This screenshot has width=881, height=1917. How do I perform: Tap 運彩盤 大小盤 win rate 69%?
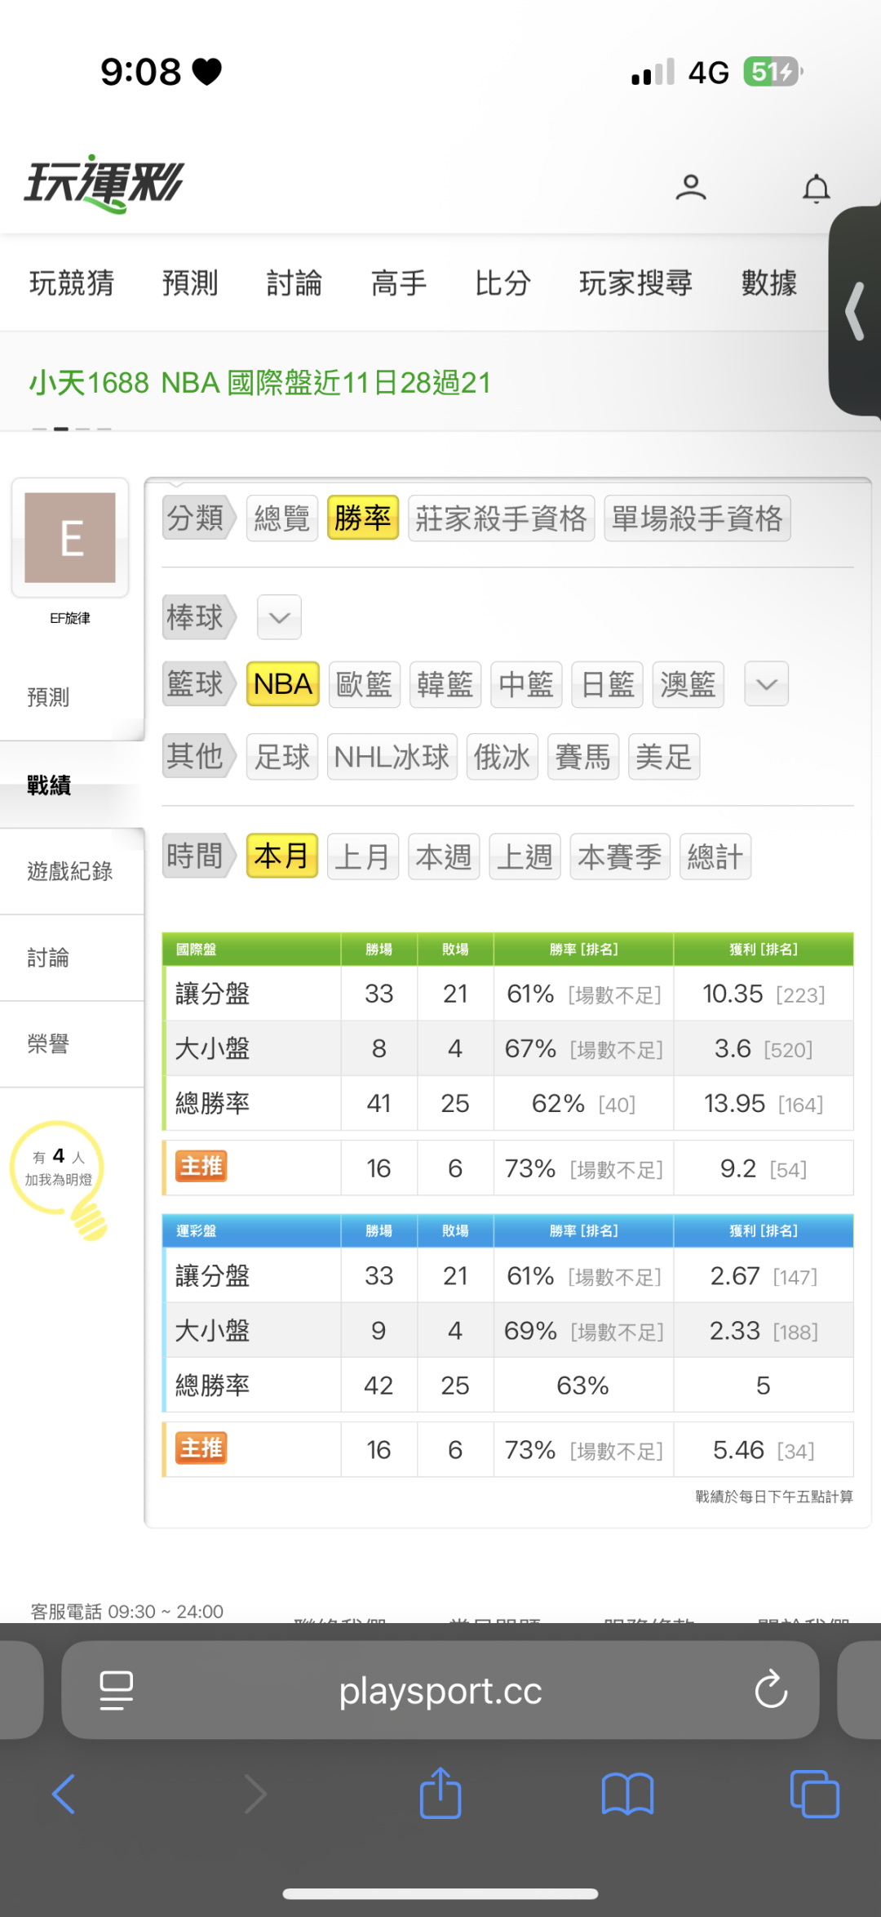pyautogui.click(x=530, y=1331)
